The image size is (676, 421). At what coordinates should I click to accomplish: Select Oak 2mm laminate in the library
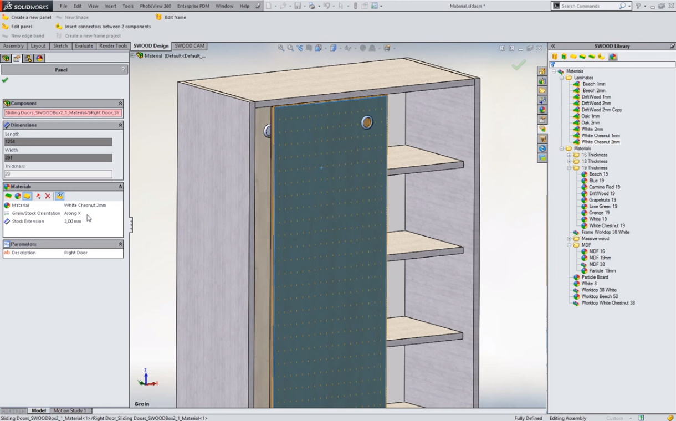(x=590, y=122)
